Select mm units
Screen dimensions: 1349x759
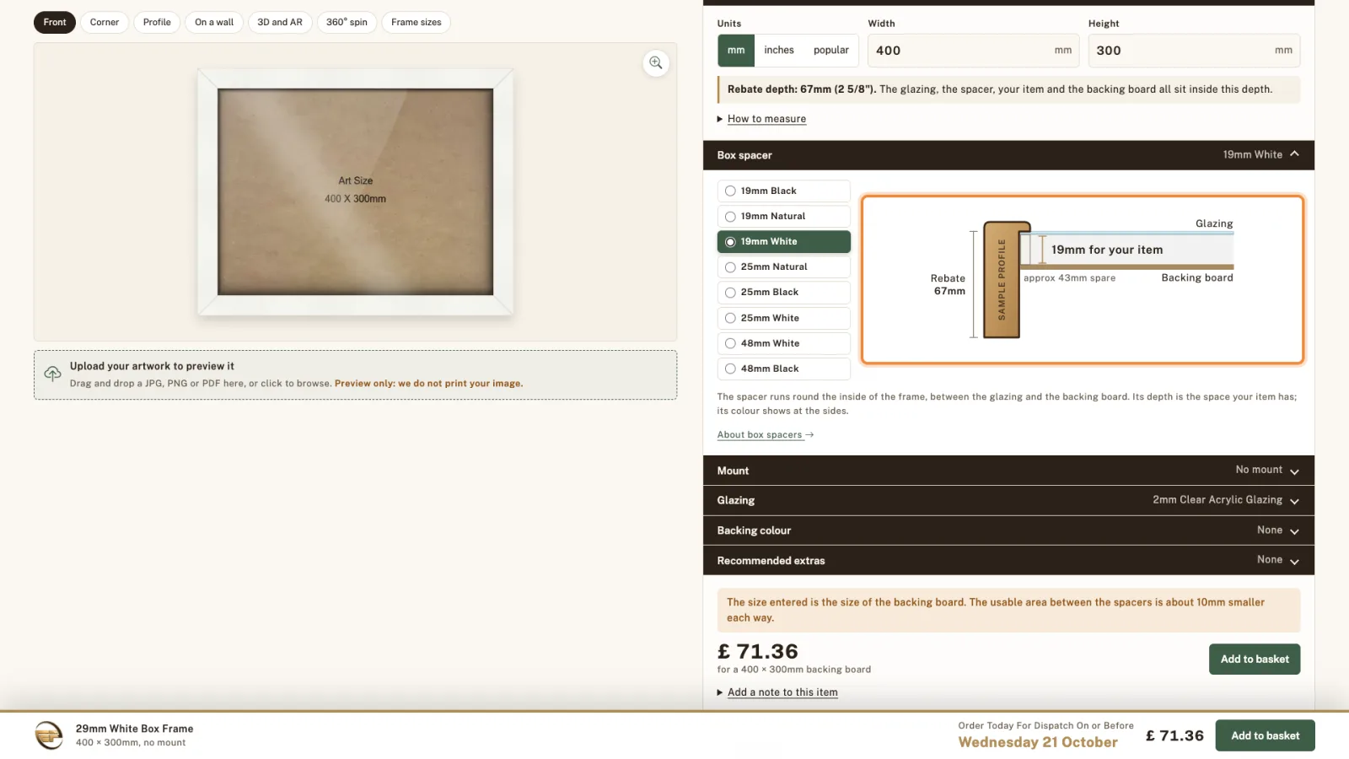(736, 51)
